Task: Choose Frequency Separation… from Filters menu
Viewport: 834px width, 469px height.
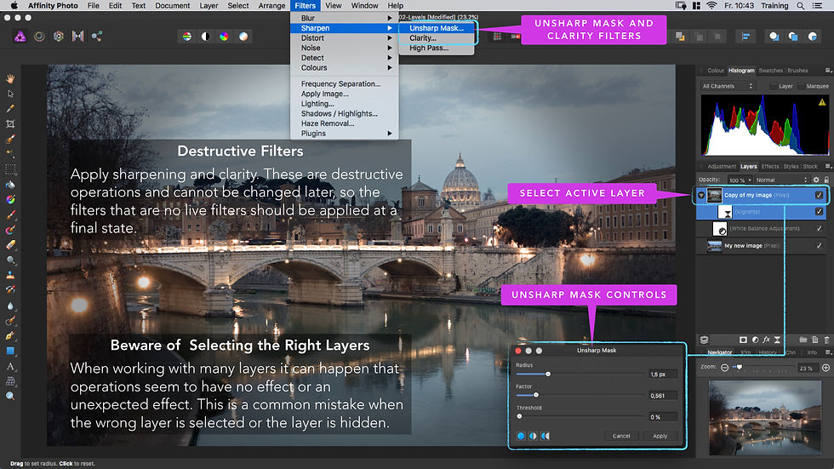Action: (x=344, y=84)
